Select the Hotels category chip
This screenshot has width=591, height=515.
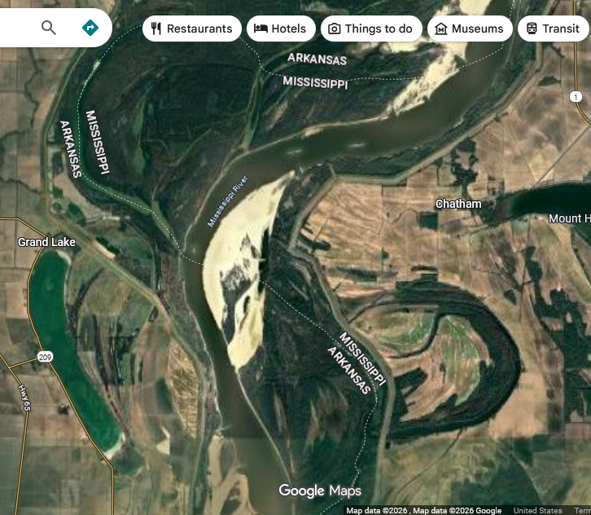[281, 29]
